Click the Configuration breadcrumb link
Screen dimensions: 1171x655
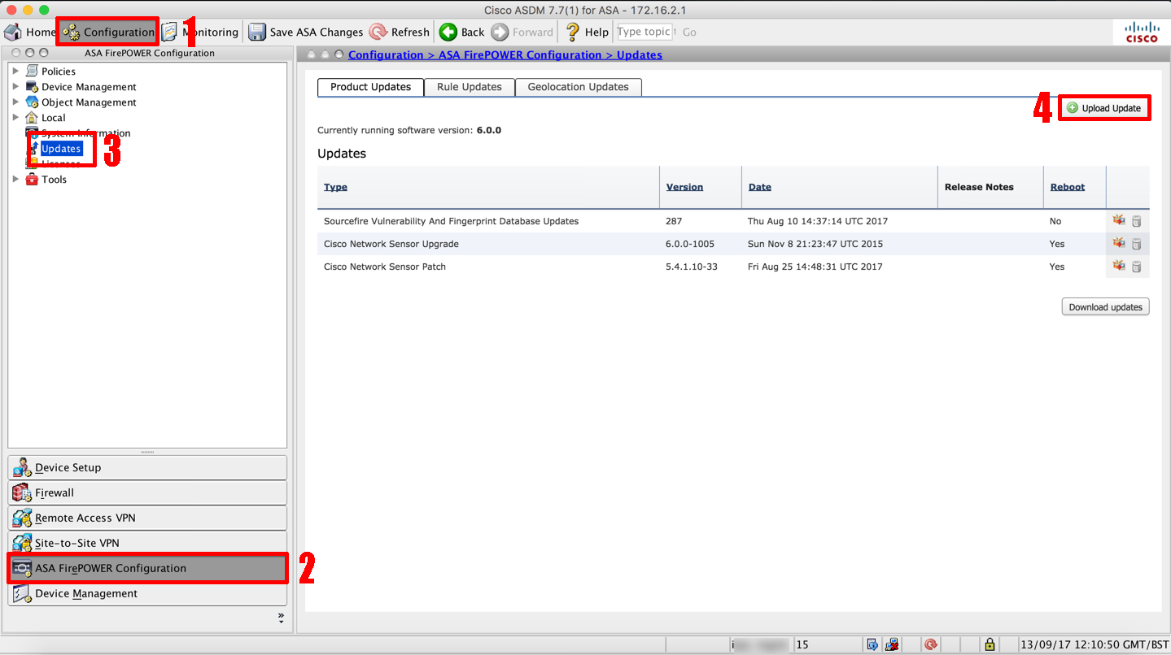(x=385, y=54)
